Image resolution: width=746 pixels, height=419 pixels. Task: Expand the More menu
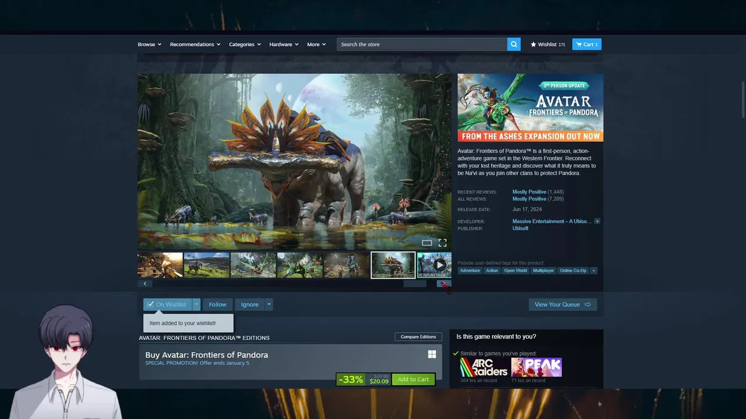[x=316, y=44]
